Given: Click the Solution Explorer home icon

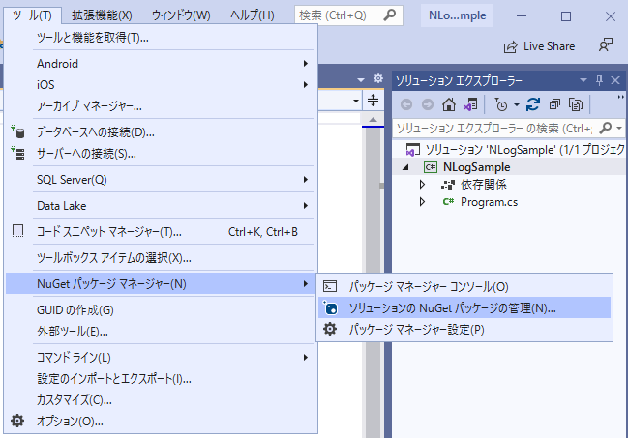Looking at the screenshot, I should point(449,104).
